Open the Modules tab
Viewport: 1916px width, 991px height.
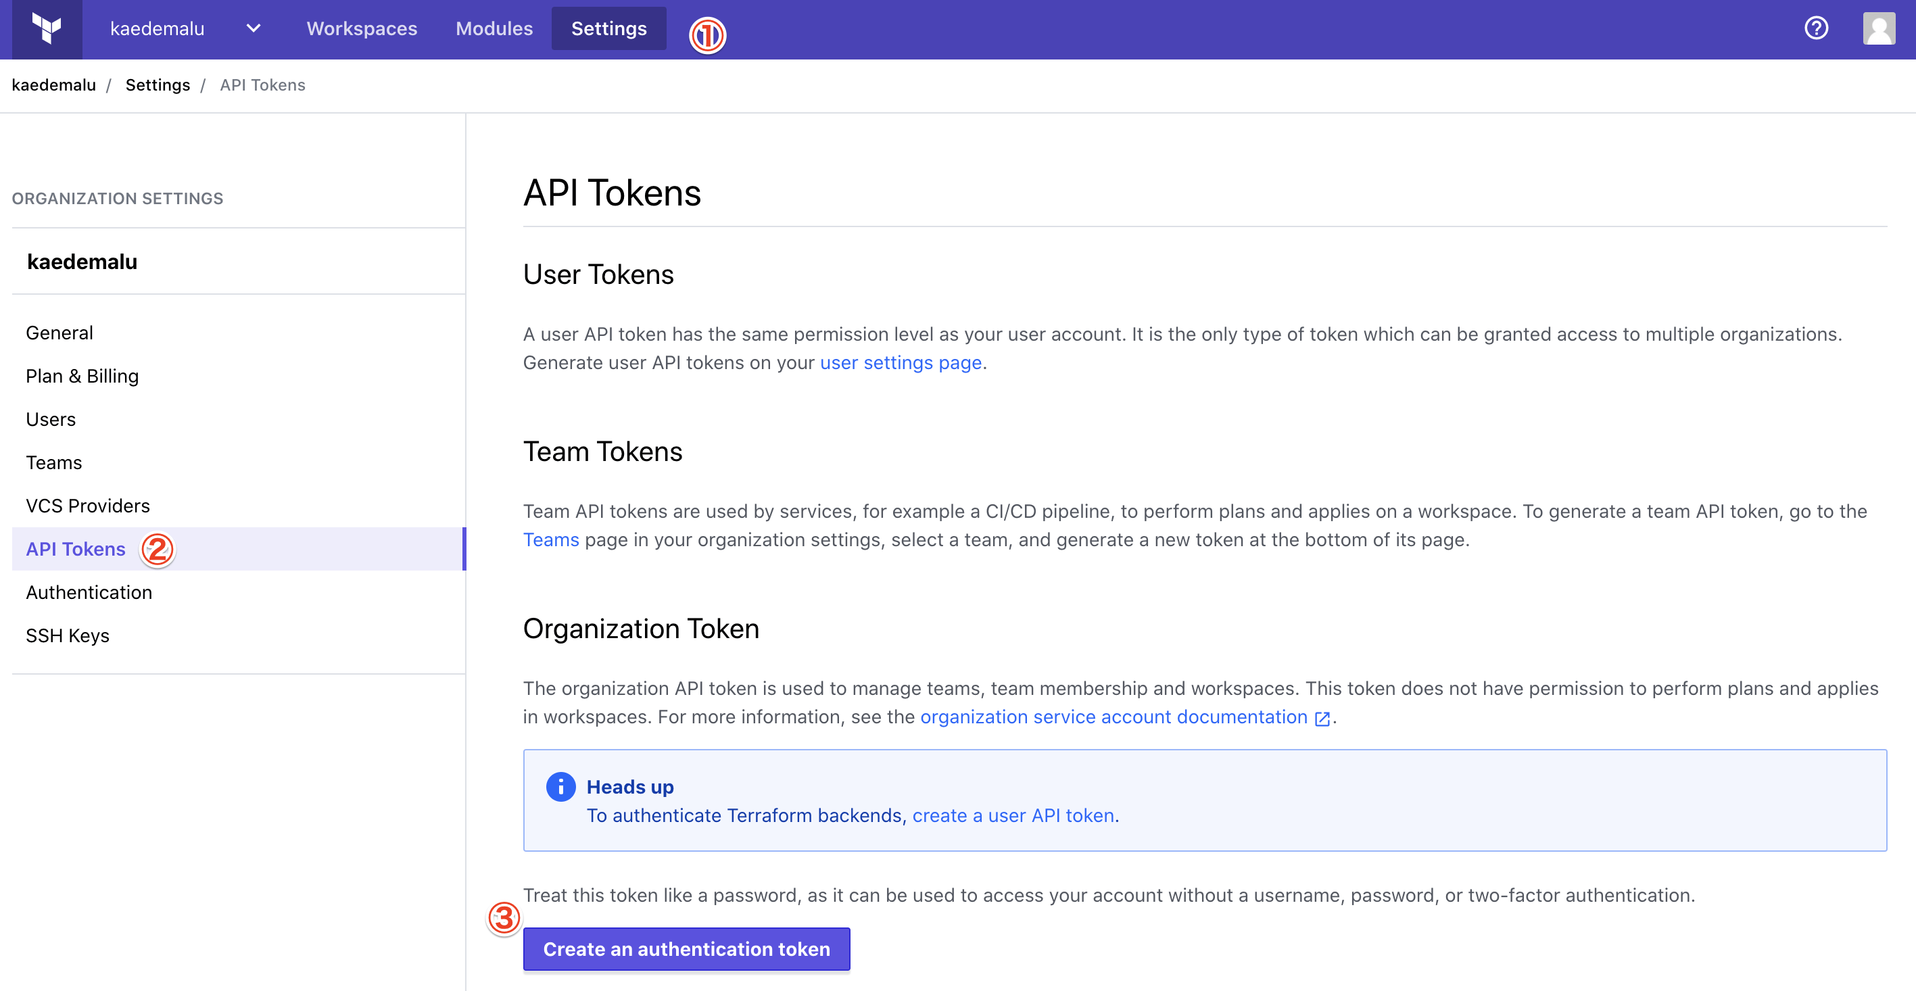[494, 28]
